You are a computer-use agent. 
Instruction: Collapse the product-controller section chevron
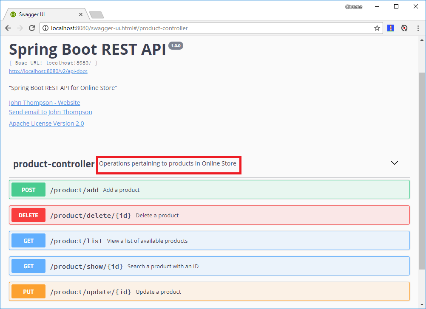[x=395, y=163]
